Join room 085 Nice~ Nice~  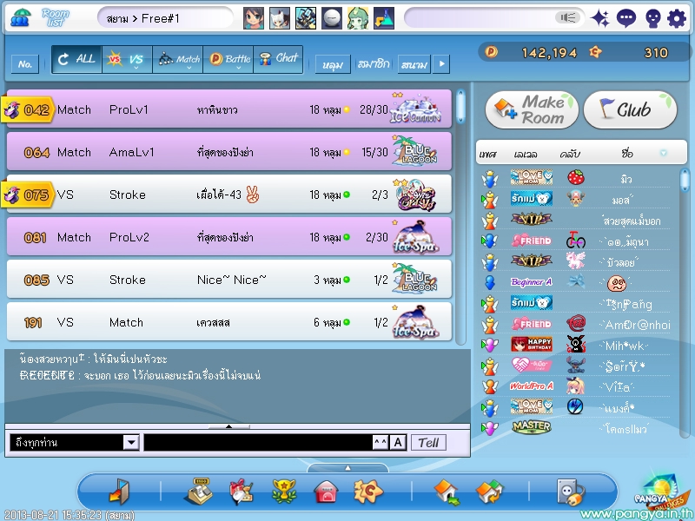229,279
